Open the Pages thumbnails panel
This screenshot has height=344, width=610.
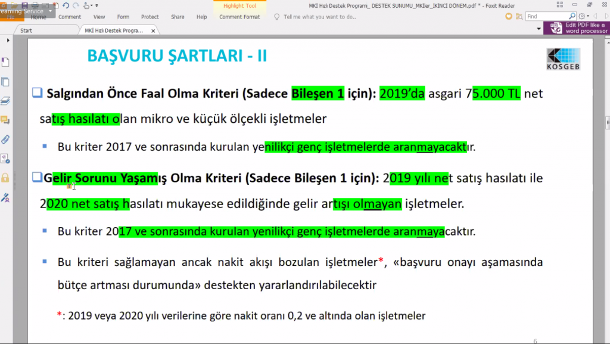pyautogui.click(x=5, y=82)
